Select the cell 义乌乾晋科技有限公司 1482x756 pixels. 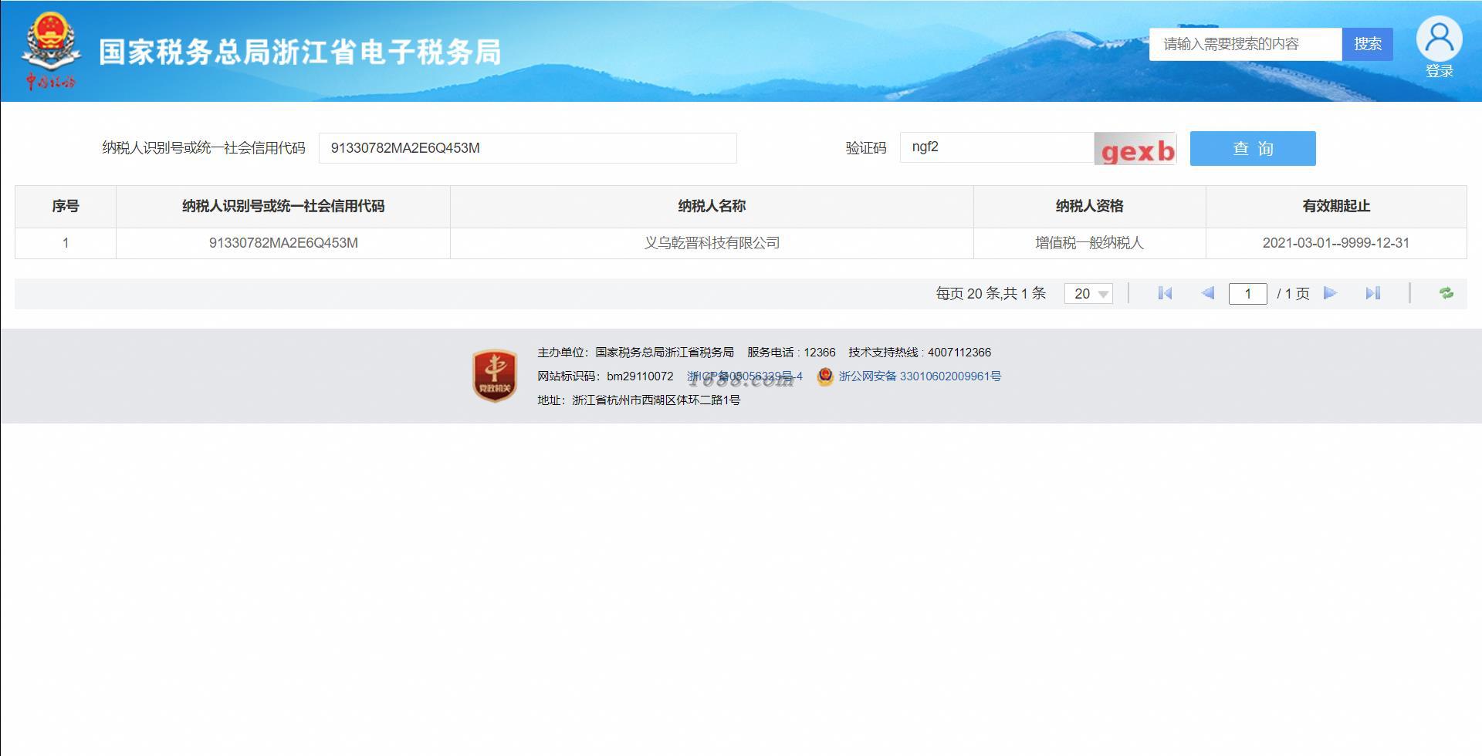point(712,243)
